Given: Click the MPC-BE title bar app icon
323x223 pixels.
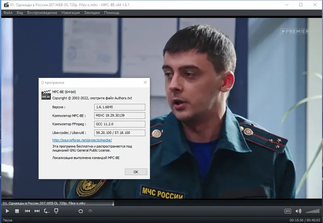Looking at the screenshot, I should coord(6,4).
